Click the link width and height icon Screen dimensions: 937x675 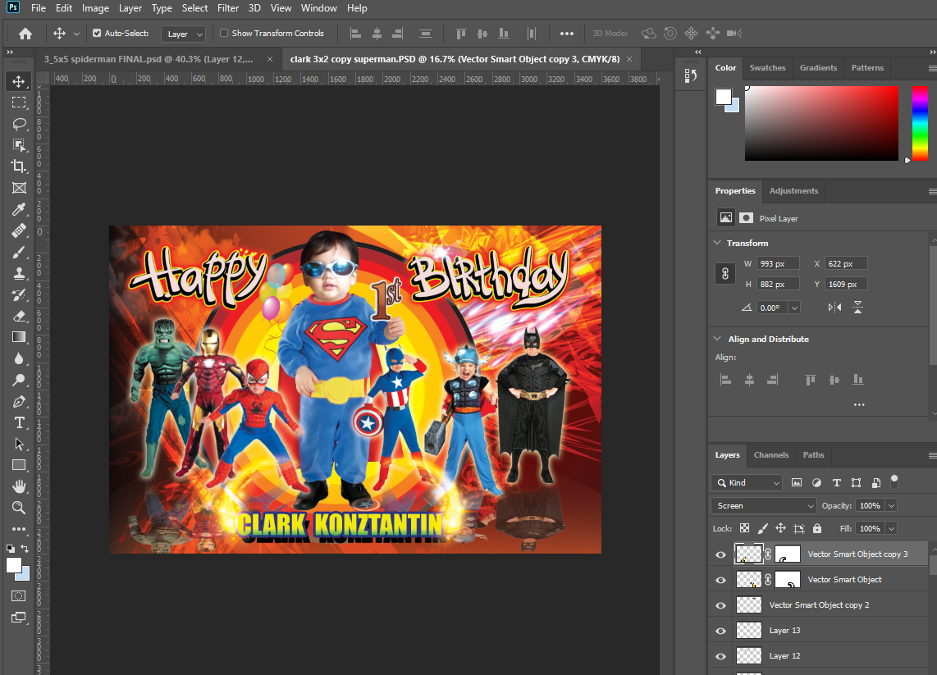tap(725, 273)
